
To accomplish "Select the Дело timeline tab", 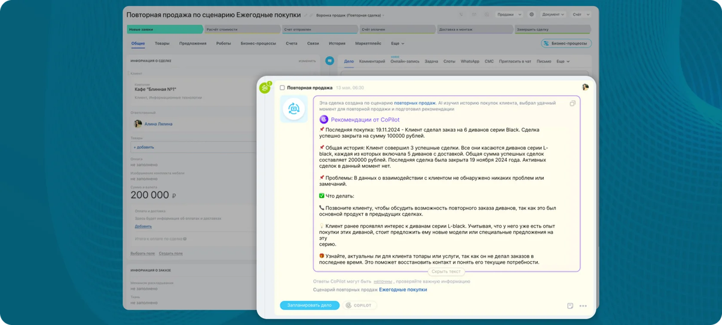I will click(349, 61).
